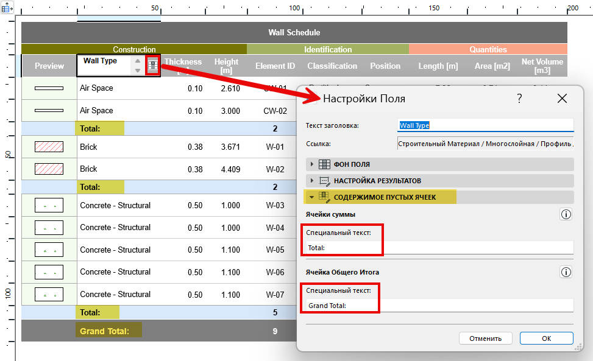The width and height of the screenshot is (593, 361).
Task: Click the icon next to НАСТРОЙКА РЕЗУЛЬТАТОВ
Action: 324,181
